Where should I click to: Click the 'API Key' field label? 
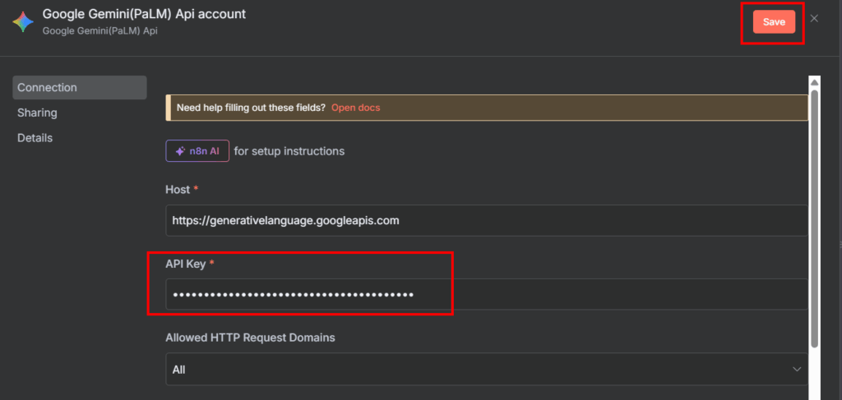pyautogui.click(x=185, y=264)
